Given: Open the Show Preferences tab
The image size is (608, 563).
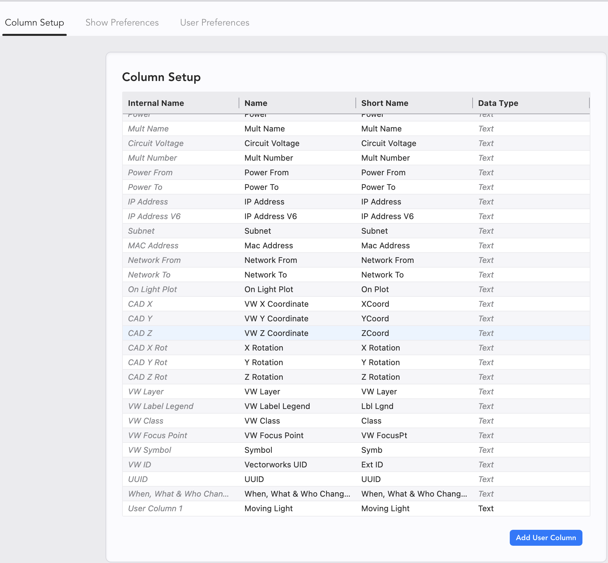Looking at the screenshot, I should tap(122, 23).
